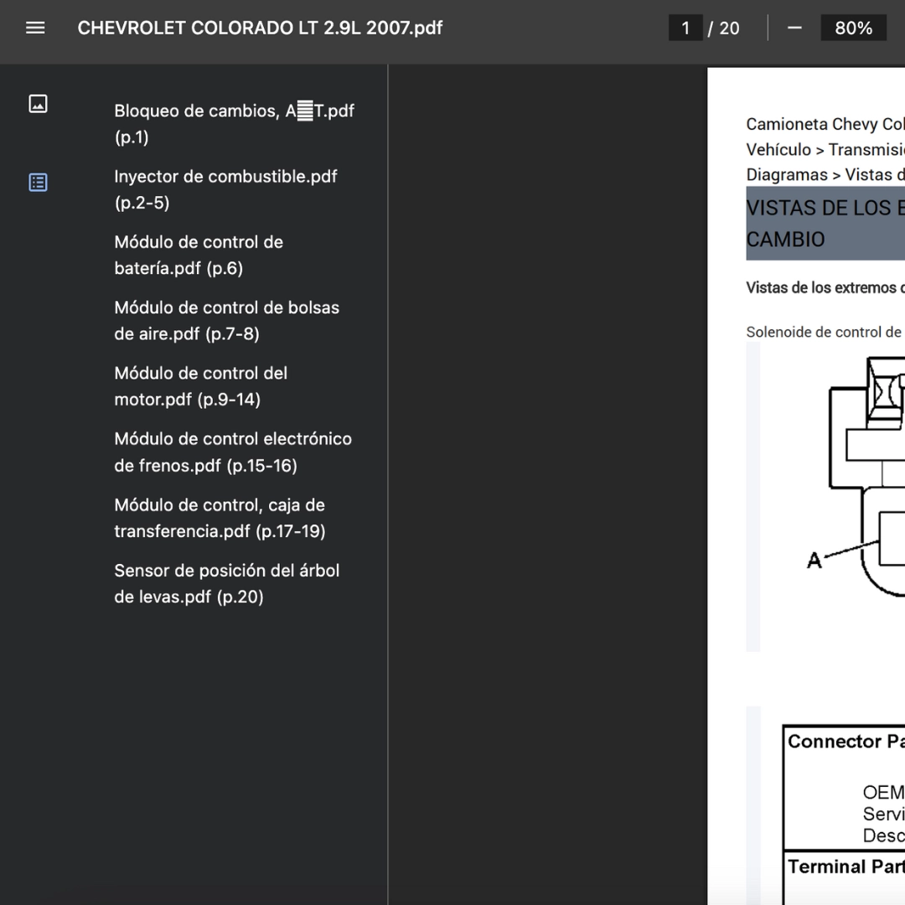905x905 pixels.
Task: Select Módulo de control del motor bookmark
Action: click(200, 385)
